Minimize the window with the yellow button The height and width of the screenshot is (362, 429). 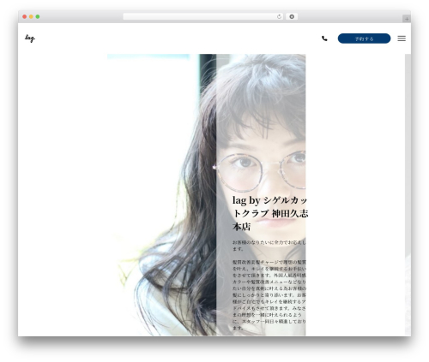click(31, 17)
